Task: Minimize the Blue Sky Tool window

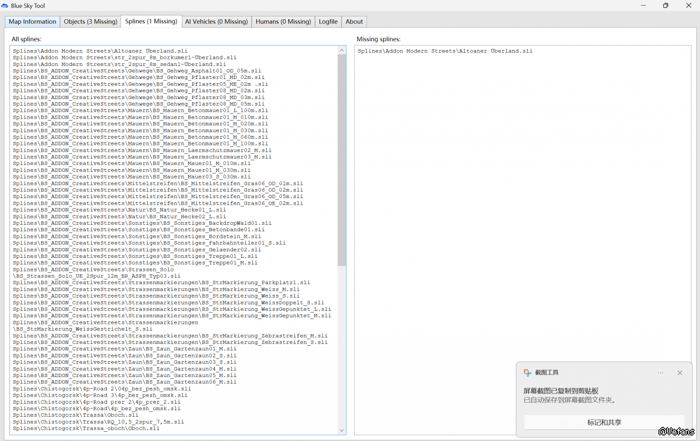Action: pos(643,6)
